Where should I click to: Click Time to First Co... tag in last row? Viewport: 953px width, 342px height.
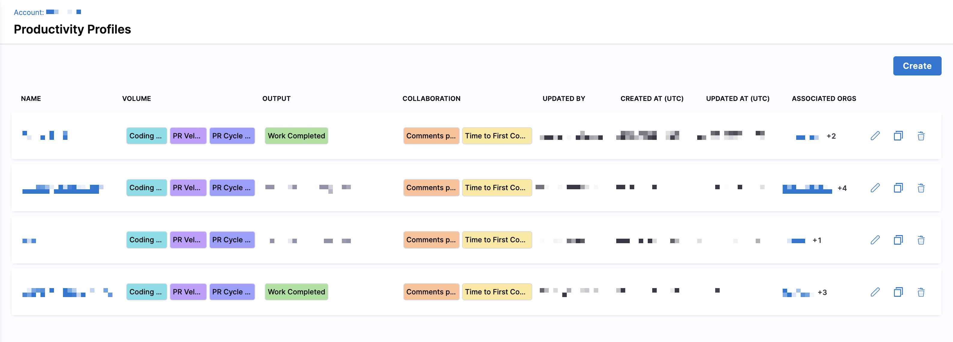point(497,292)
